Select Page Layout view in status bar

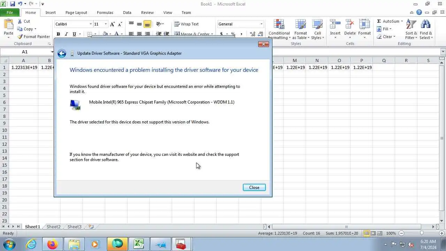[x=373, y=233]
